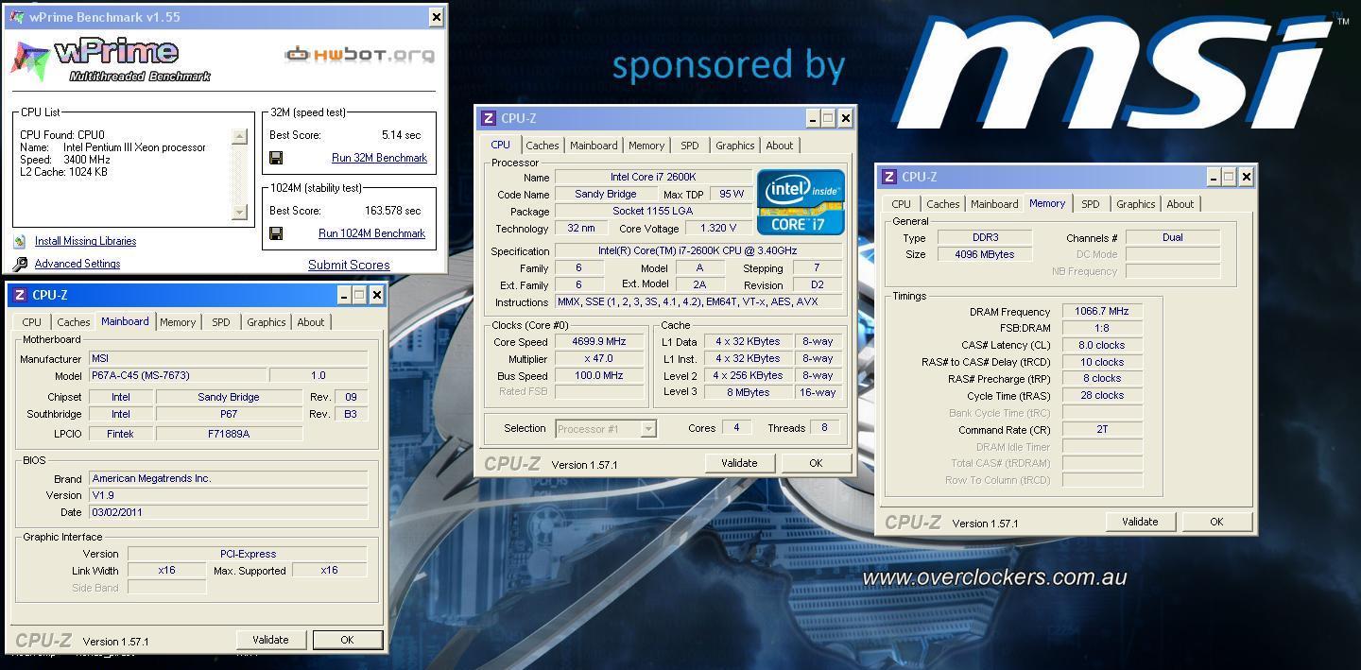This screenshot has width=1361, height=670.
Task: Click the Bus Speed value 100.0 MHz
Action: point(599,375)
